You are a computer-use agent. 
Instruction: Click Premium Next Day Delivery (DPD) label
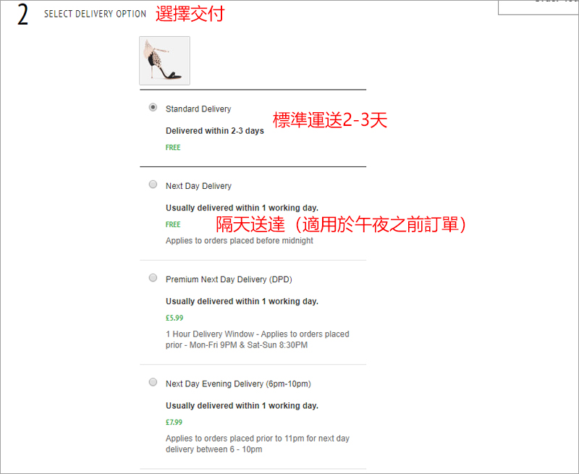coord(229,279)
